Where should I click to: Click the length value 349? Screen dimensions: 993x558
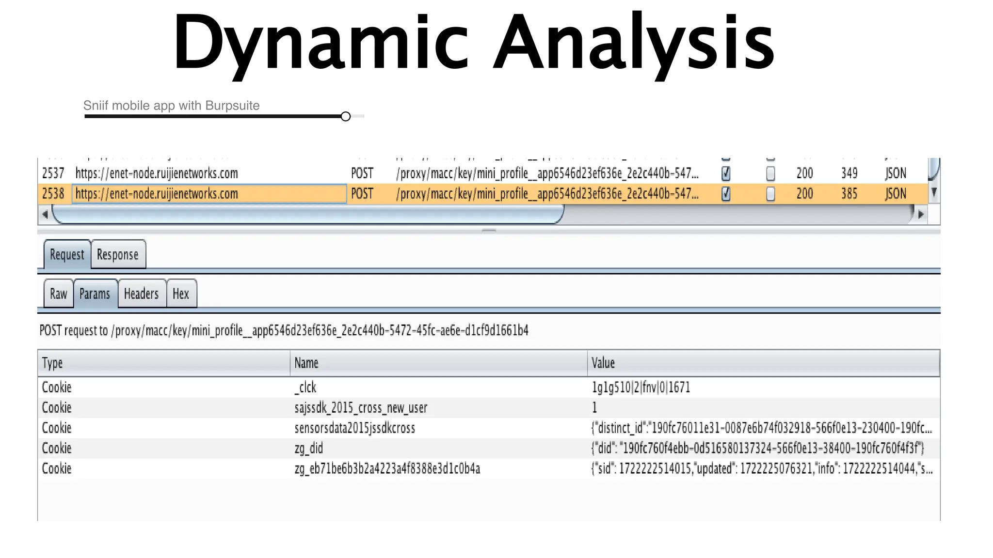pyautogui.click(x=849, y=173)
